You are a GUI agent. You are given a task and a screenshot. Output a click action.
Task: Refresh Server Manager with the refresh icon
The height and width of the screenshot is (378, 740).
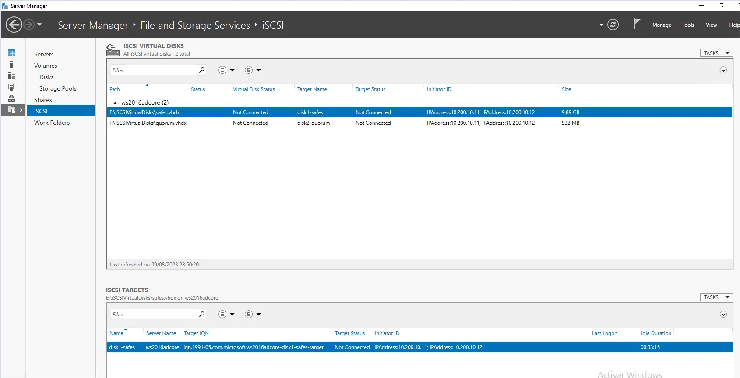(x=613, y=25)
